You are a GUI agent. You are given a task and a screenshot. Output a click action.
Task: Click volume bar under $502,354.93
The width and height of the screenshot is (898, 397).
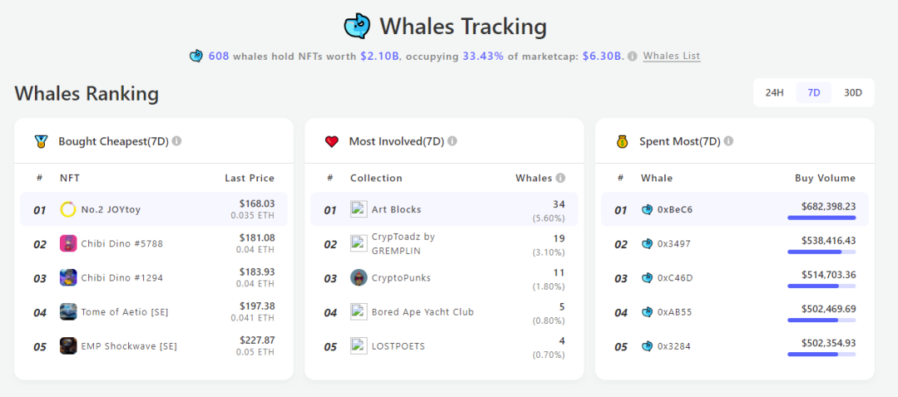point(822,355)
